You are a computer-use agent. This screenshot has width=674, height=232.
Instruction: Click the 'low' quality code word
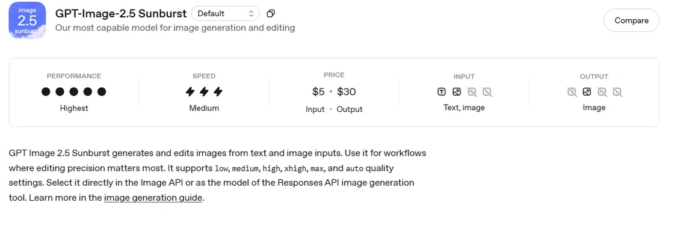tap(221, 168)
